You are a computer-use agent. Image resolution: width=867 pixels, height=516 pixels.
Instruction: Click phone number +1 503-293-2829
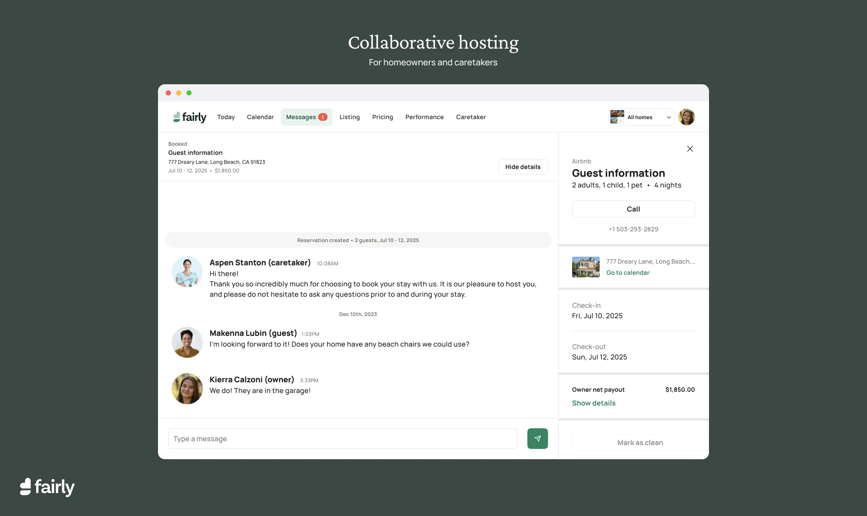pyautogui.click(x=633, y=229)
